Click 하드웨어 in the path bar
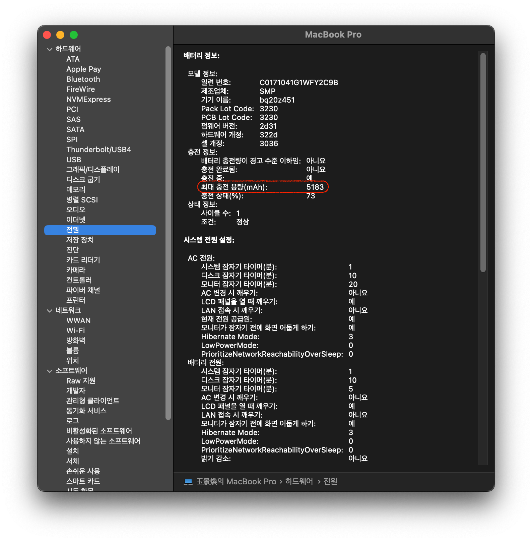The image size is (532, 541). click(x=299, y=482)
